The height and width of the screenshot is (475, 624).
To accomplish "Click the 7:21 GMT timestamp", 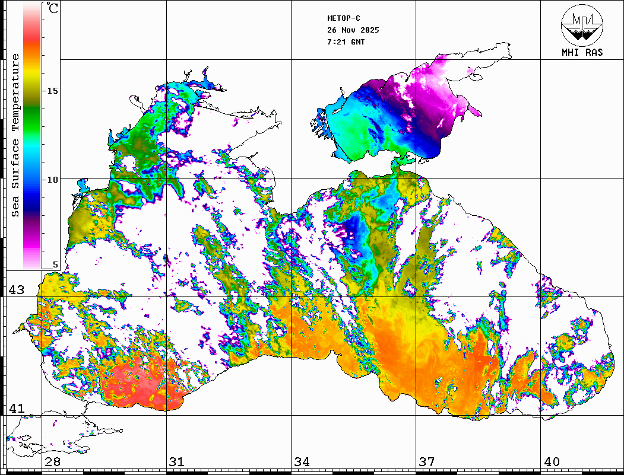I will click(346, 42).
